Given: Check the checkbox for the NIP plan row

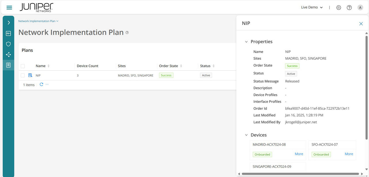Looking at the screenshot, I should (23, 75).
